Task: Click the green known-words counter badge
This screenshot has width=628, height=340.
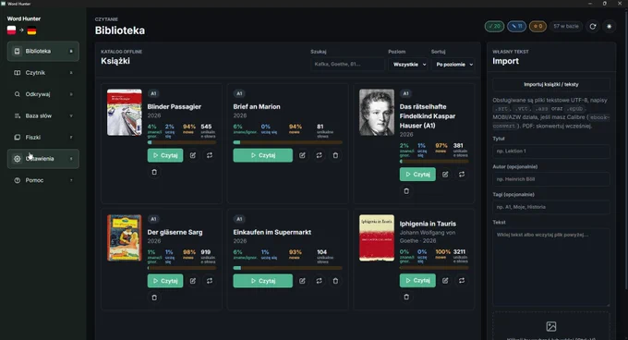Action: tap(494, 27)
